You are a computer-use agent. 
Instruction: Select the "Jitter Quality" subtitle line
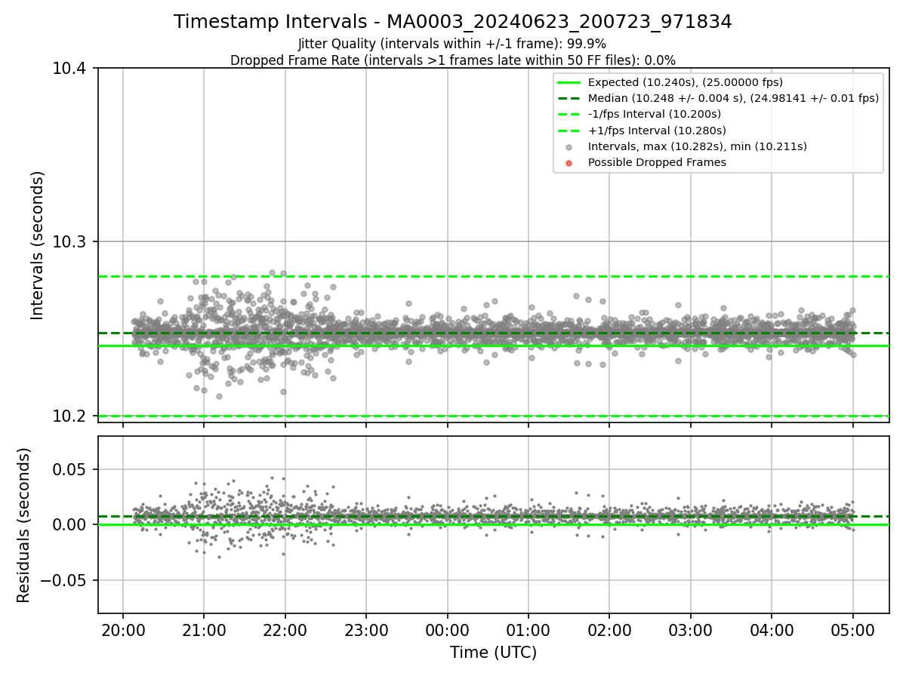click(x=452, y=44)
